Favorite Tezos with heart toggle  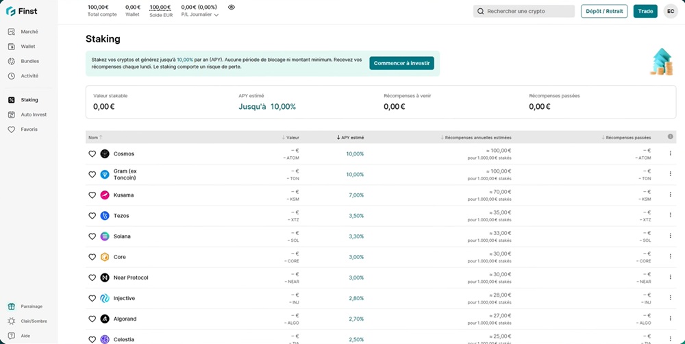pyautogui.click(x=92, y=215)
